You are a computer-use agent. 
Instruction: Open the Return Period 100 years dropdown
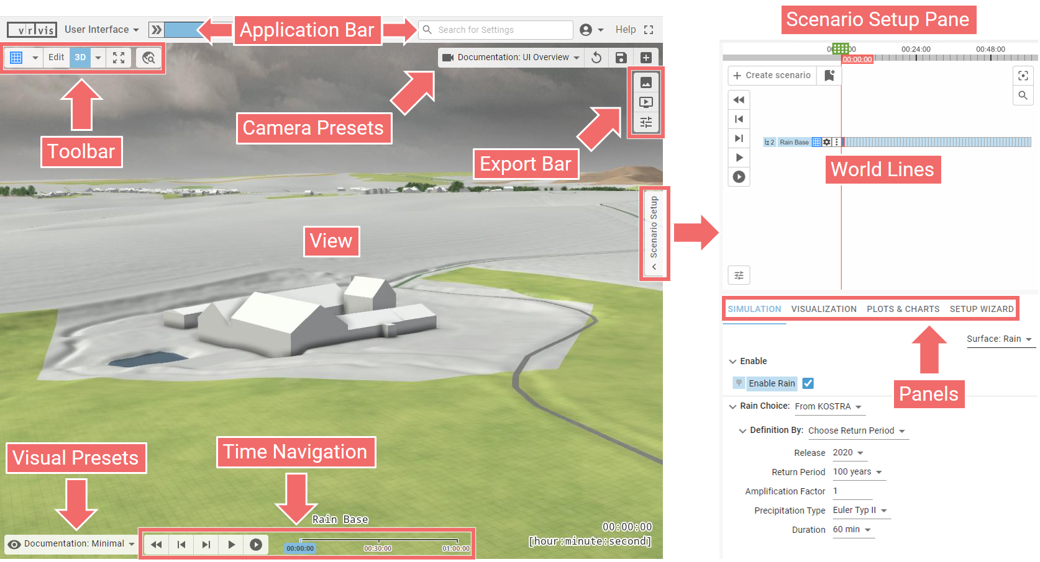pos(858,472)
